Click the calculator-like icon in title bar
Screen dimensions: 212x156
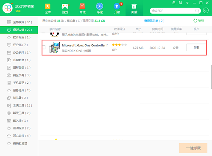174,3
